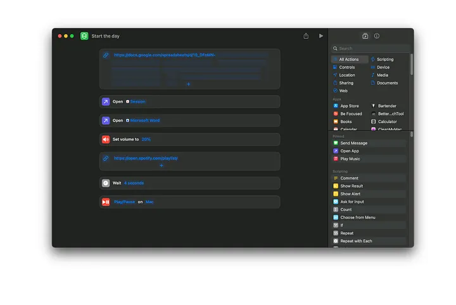Click the Start the day title text

(x=105, y=36)
